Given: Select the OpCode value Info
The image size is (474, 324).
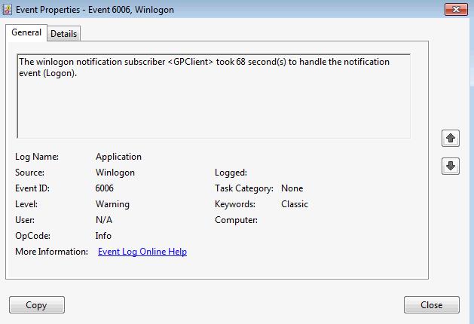Looking at the screenshot, I should pyautogui.click(x=104, y=236).
